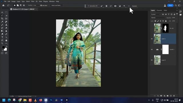Select the Eraser tool
This screenshot has width=183, height=103.
pos(6,28)
